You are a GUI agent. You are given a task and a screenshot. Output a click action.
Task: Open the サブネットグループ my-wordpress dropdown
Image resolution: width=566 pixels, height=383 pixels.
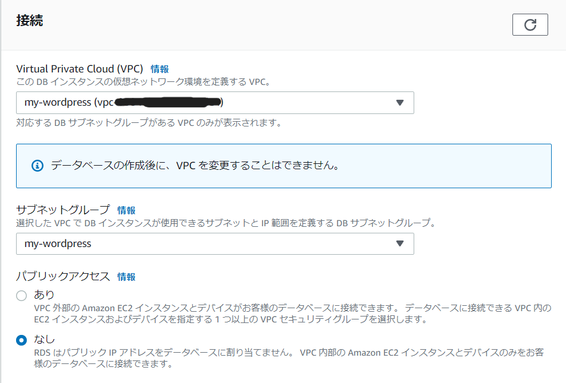click(x=215, y=243)
